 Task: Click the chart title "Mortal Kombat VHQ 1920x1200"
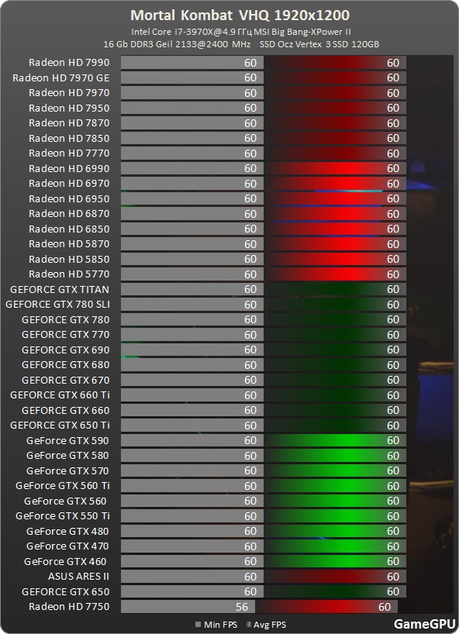[x=240, y=16]
